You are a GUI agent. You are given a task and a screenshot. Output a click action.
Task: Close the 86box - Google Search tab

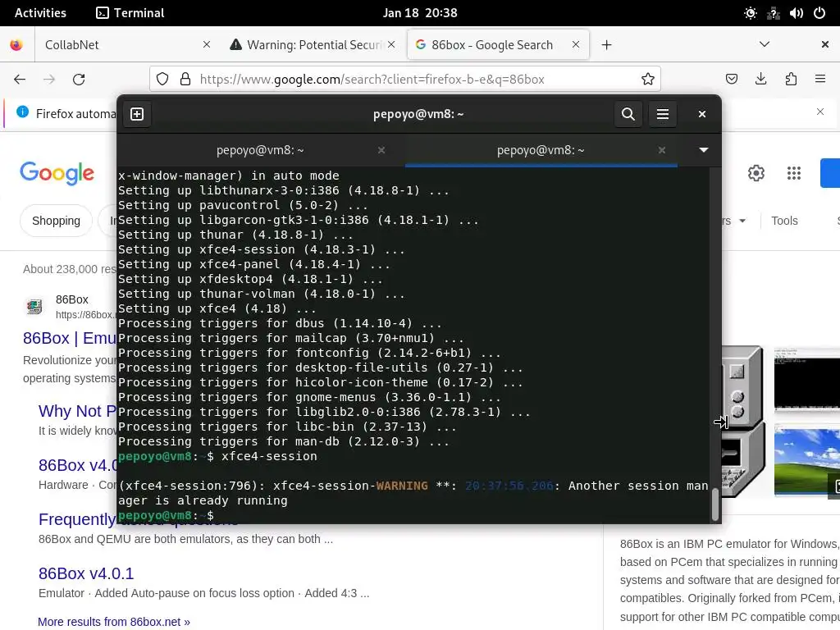[576, 45]
